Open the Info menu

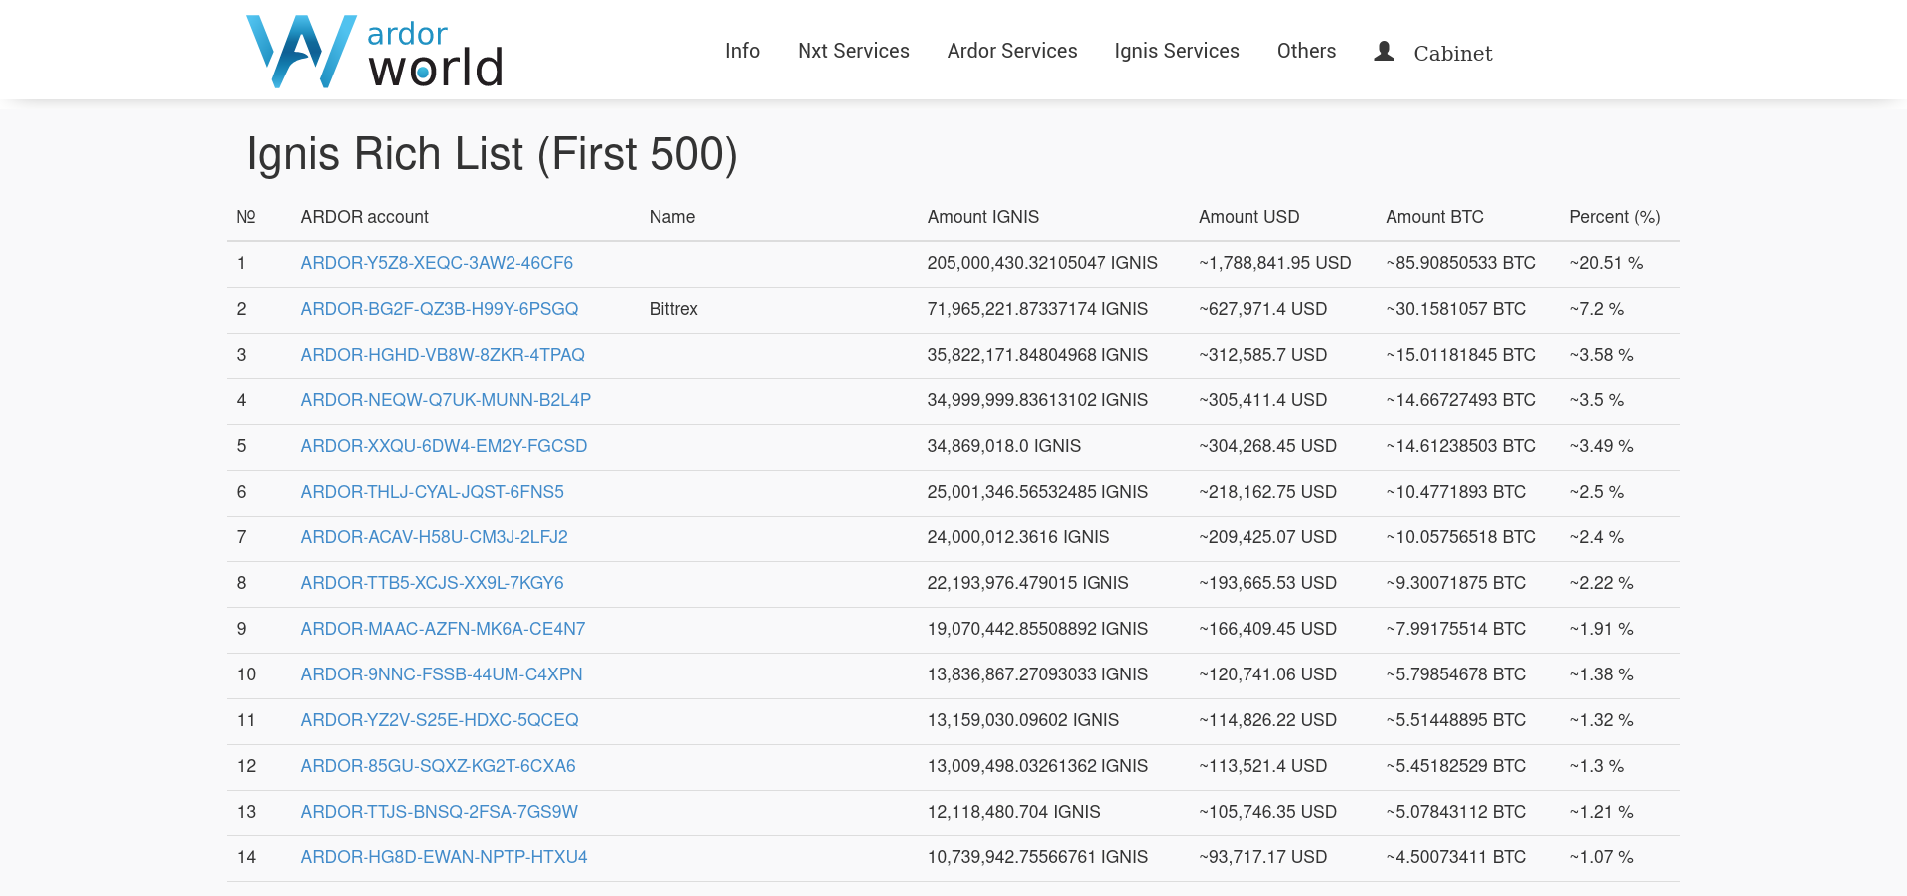pos(742,51)
